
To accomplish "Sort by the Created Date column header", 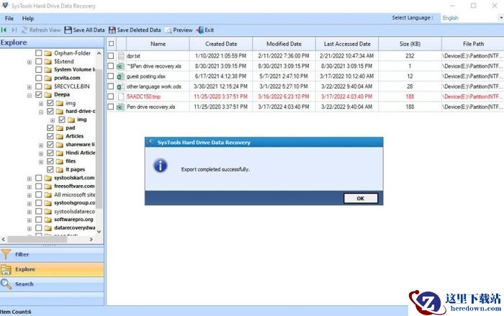I will coord(221,44).
